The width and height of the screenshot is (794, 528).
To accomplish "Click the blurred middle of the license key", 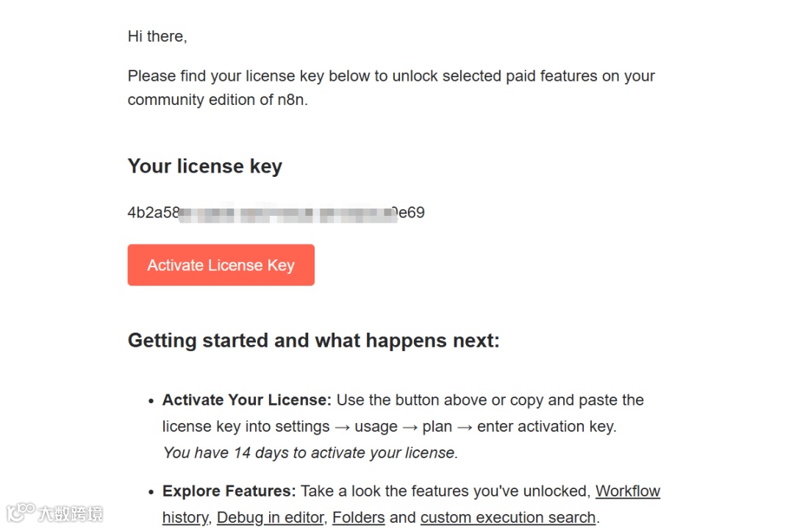I will [x=287, y=214].
